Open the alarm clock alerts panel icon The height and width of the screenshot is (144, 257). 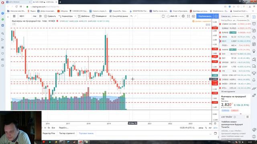(254, 24)
